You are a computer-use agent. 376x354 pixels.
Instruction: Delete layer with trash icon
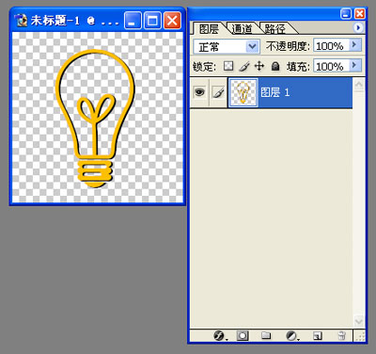click(342, 336)
